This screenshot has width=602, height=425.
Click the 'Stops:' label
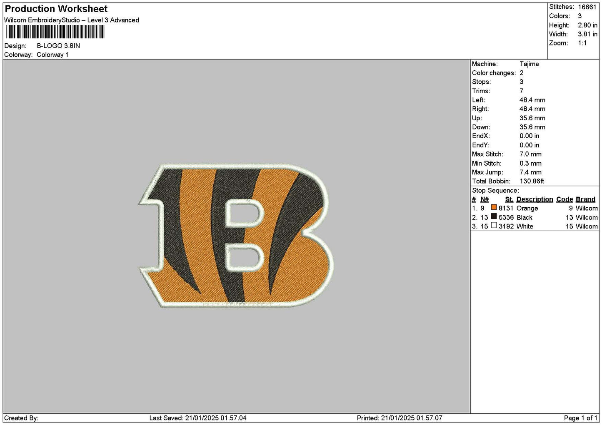481,82
